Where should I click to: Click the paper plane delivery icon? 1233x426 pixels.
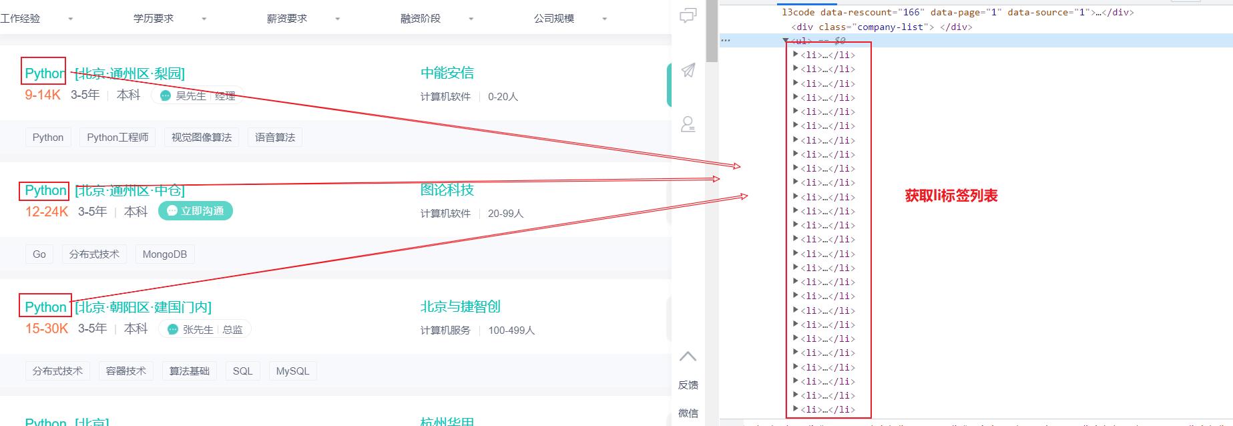coord(688,70)
